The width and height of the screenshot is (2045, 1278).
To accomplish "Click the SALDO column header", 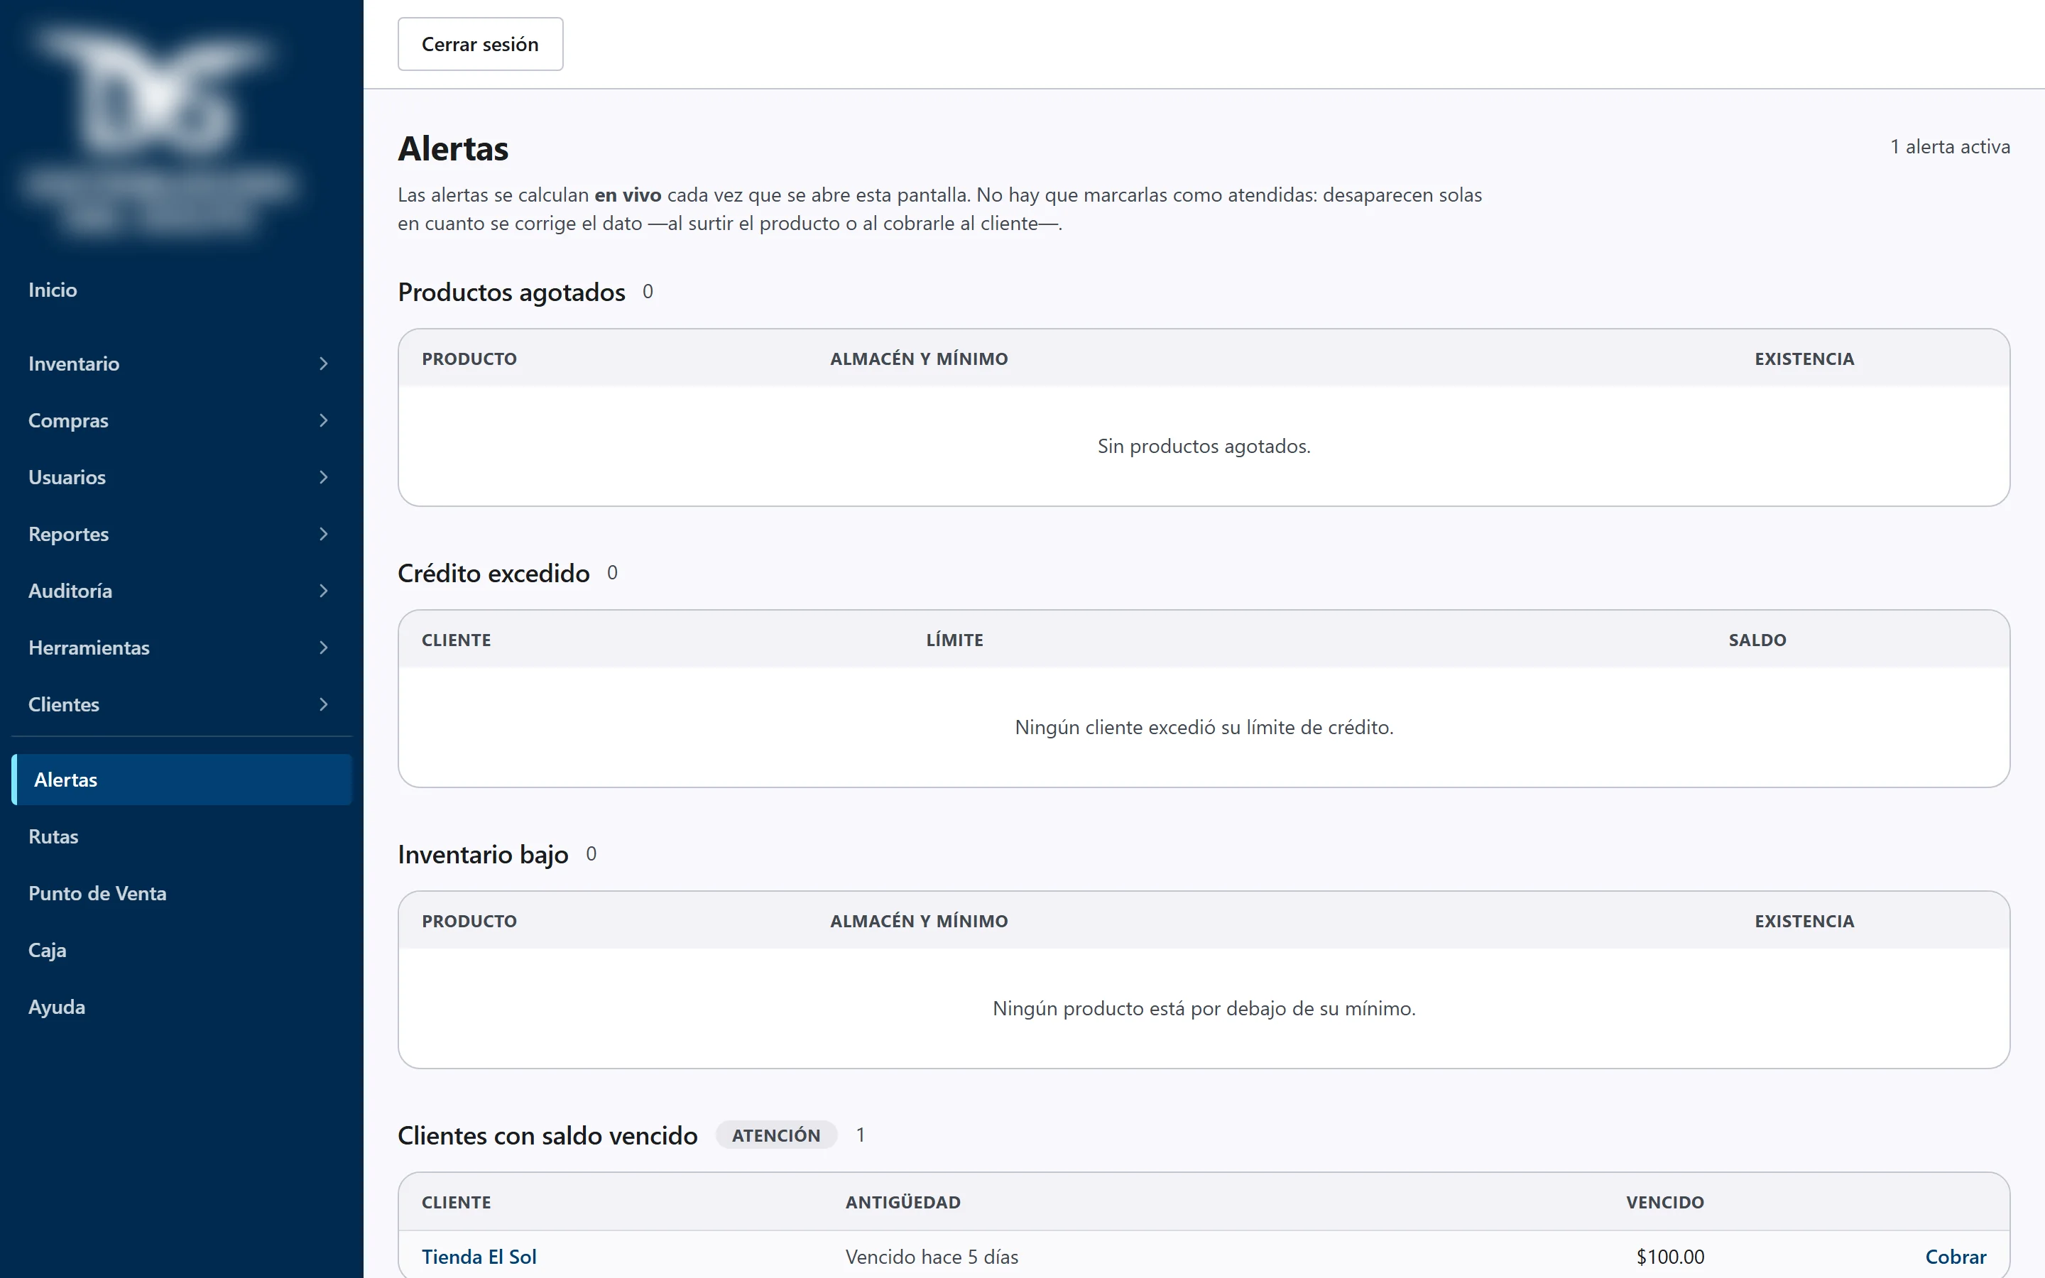I will 1757,640.
